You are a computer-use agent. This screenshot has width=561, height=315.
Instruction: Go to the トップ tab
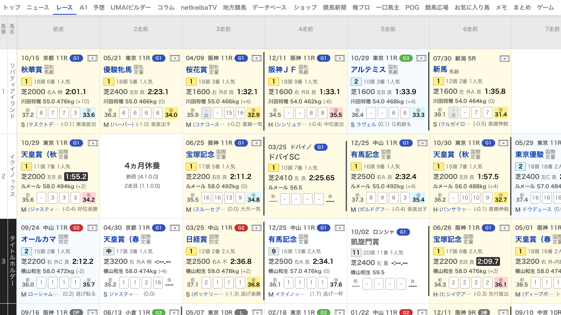click(x=11, y=8)
